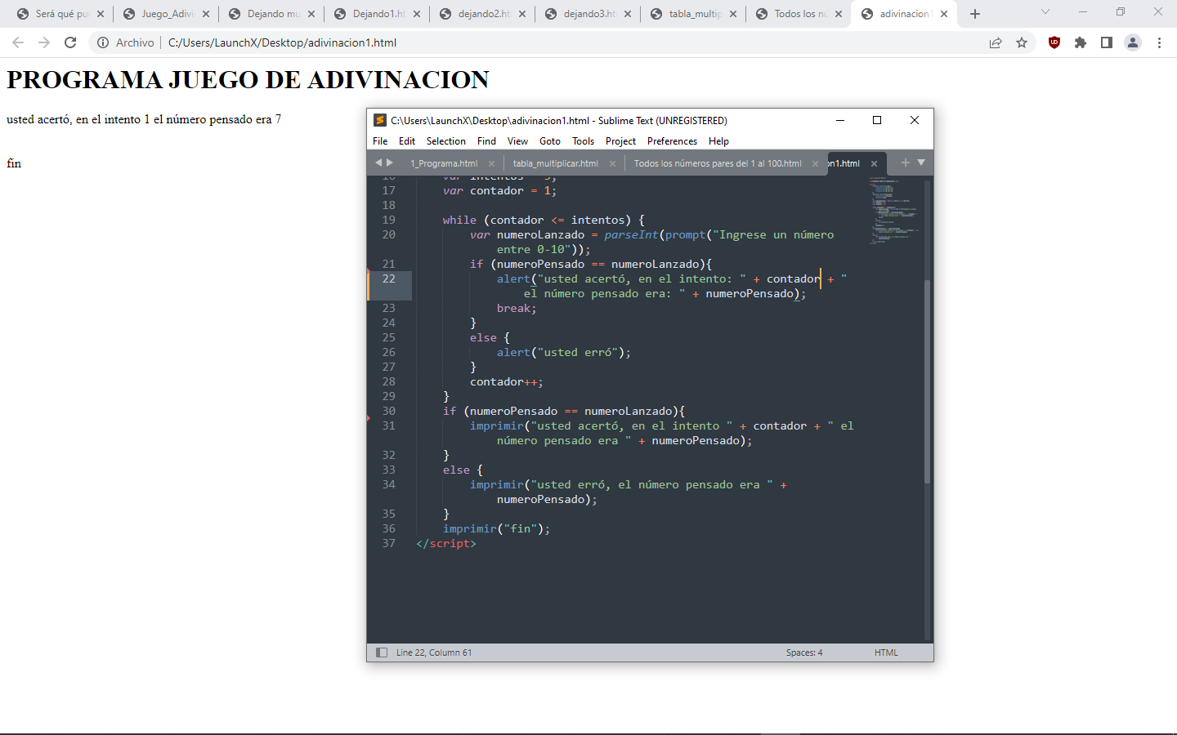Viewport: 1177px width, 735px height.
Task: Close the active adivinacion1.html Sublime tab
Action: 874,163
